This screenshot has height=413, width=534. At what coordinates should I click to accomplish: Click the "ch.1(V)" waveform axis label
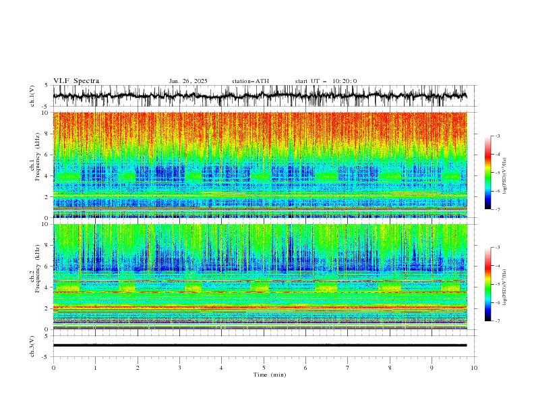(x=32, y=96)
